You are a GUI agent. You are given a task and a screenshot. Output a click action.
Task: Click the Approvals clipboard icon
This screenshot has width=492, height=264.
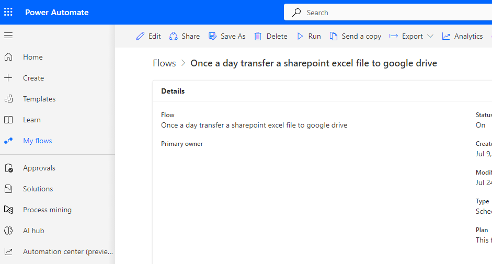(x=9, y=168)
